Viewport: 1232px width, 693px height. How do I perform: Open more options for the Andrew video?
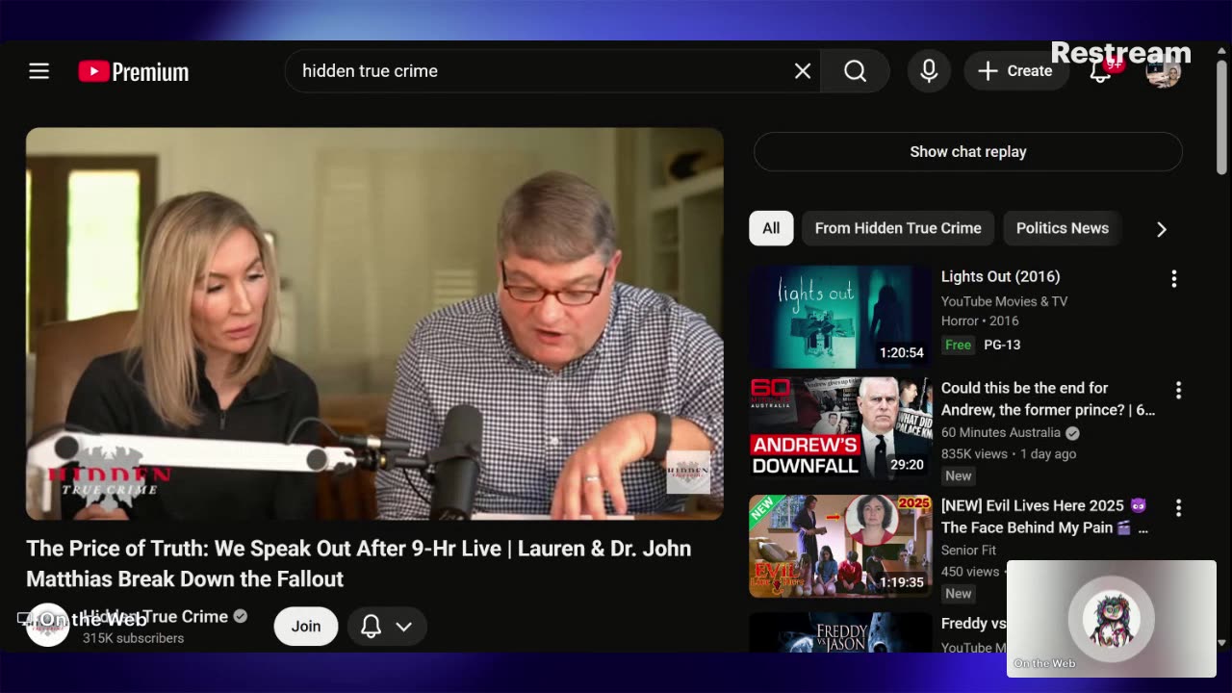pyautogui.click(x=1178, y=390)
